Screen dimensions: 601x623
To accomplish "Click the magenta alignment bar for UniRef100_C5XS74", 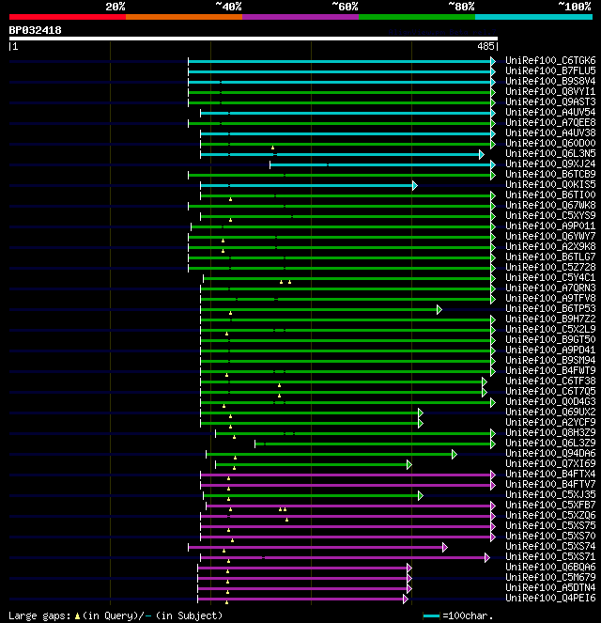I will pyautogui.click(x=317, y=548).
